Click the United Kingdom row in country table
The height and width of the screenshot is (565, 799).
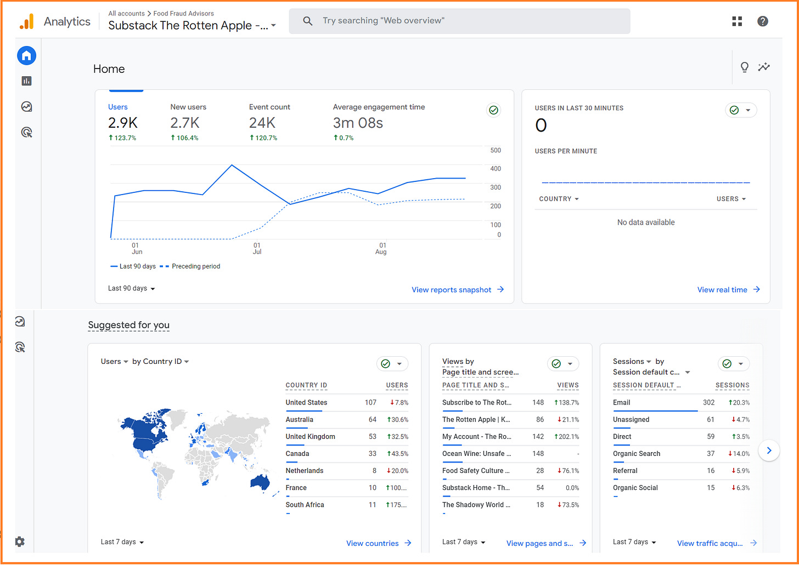point(347,437)
